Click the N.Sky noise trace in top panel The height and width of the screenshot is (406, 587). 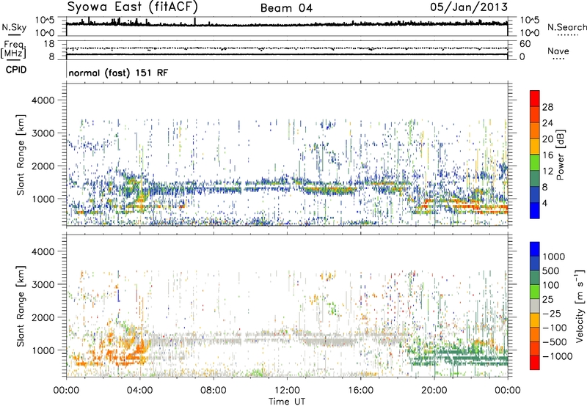pos(287,24)
